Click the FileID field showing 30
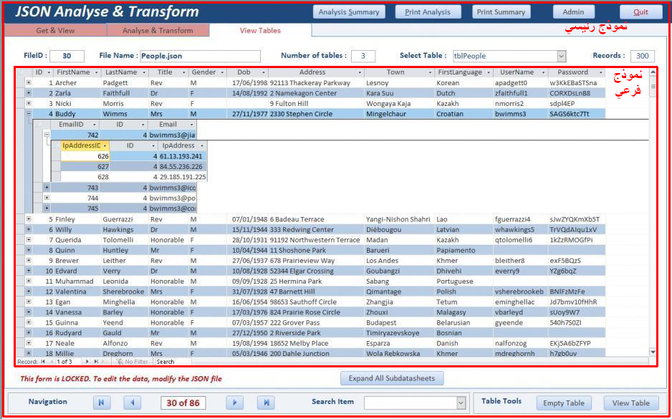 point(67,56)
